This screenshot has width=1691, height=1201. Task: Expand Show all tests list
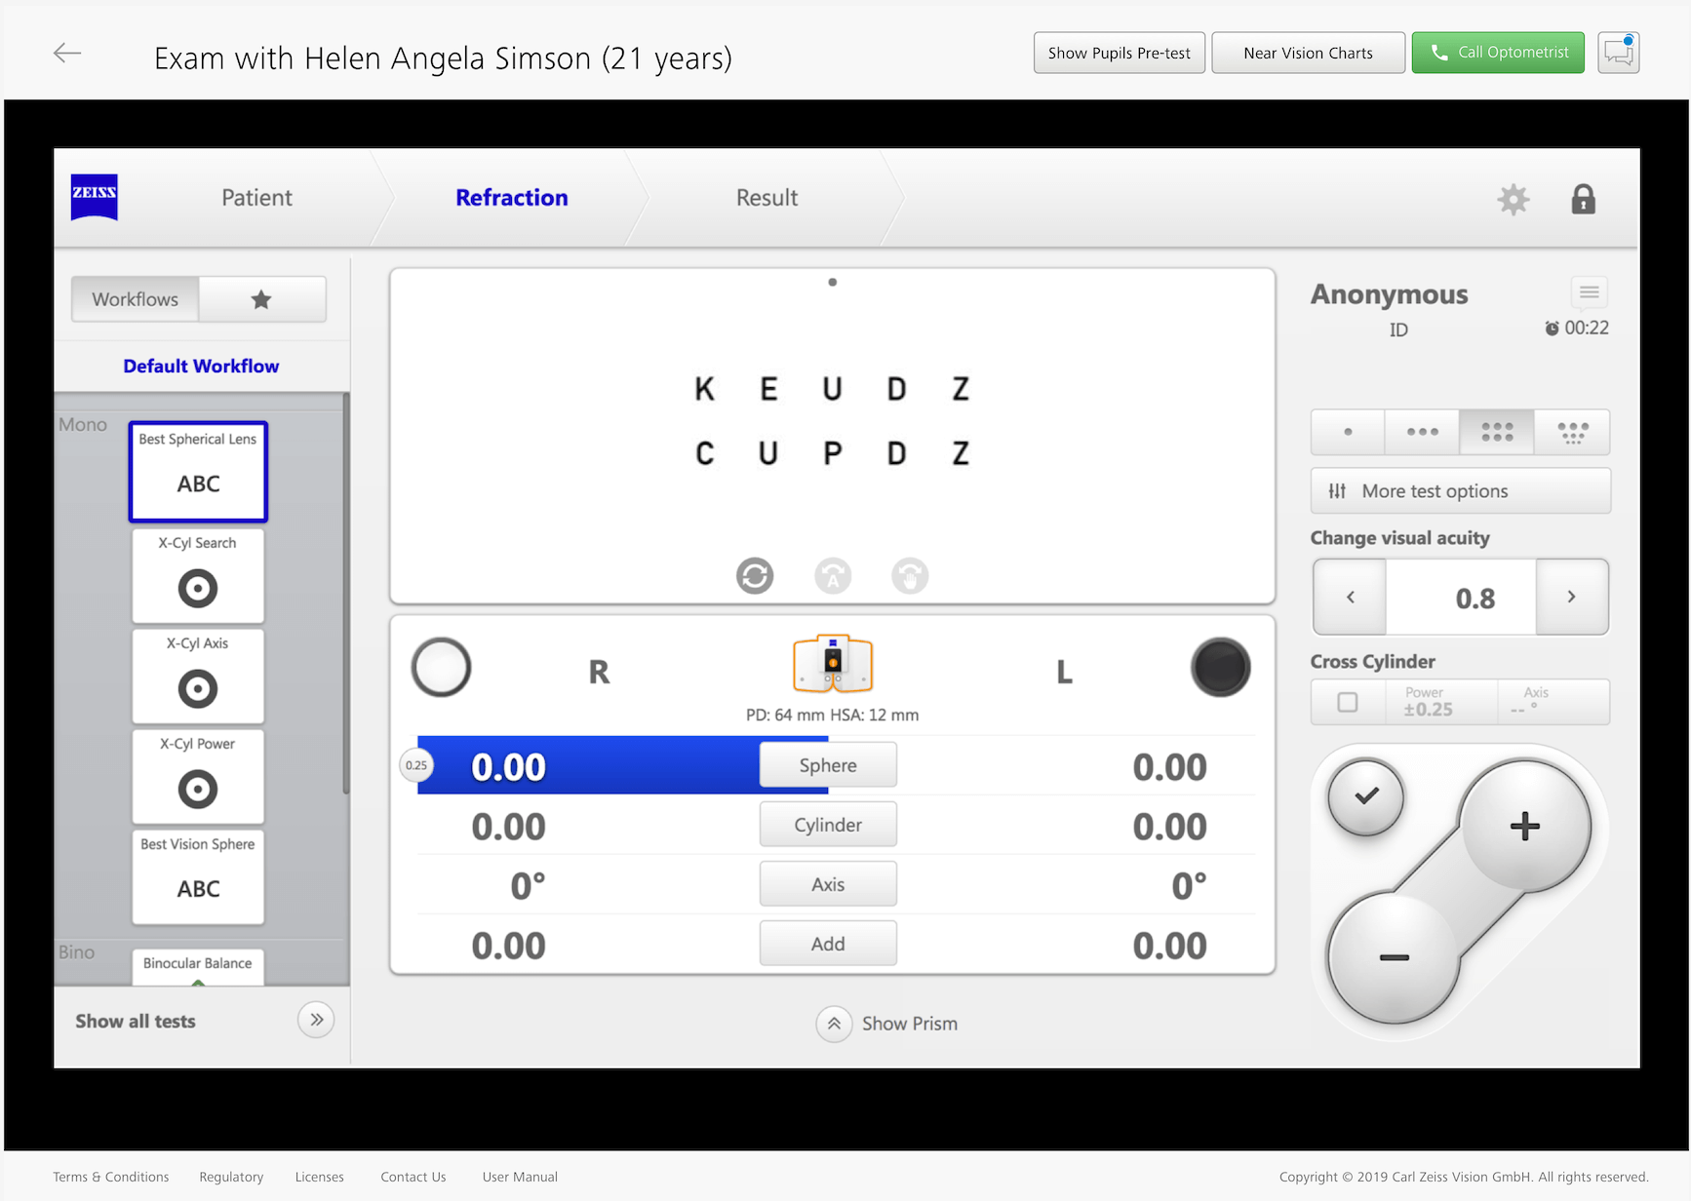coord(316,1021)
